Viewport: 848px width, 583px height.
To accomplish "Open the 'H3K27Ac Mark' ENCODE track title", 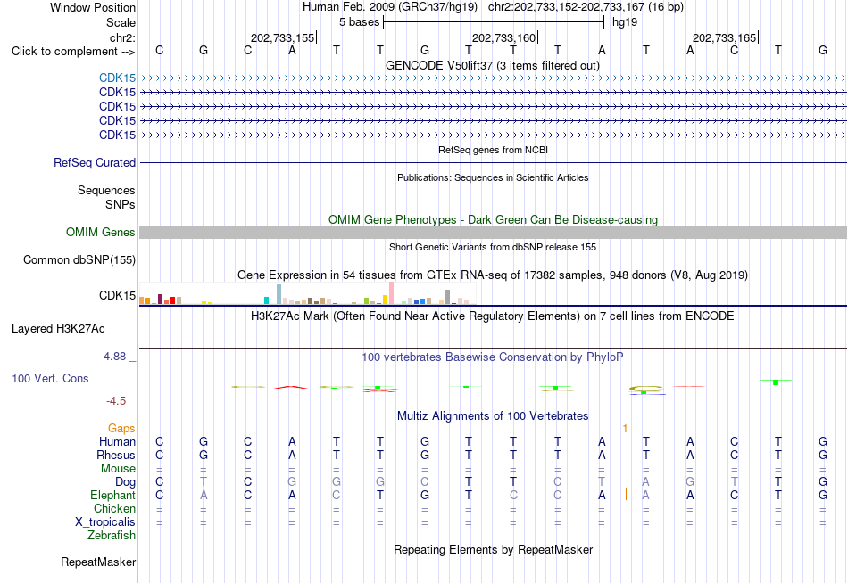I will (493, 316).
